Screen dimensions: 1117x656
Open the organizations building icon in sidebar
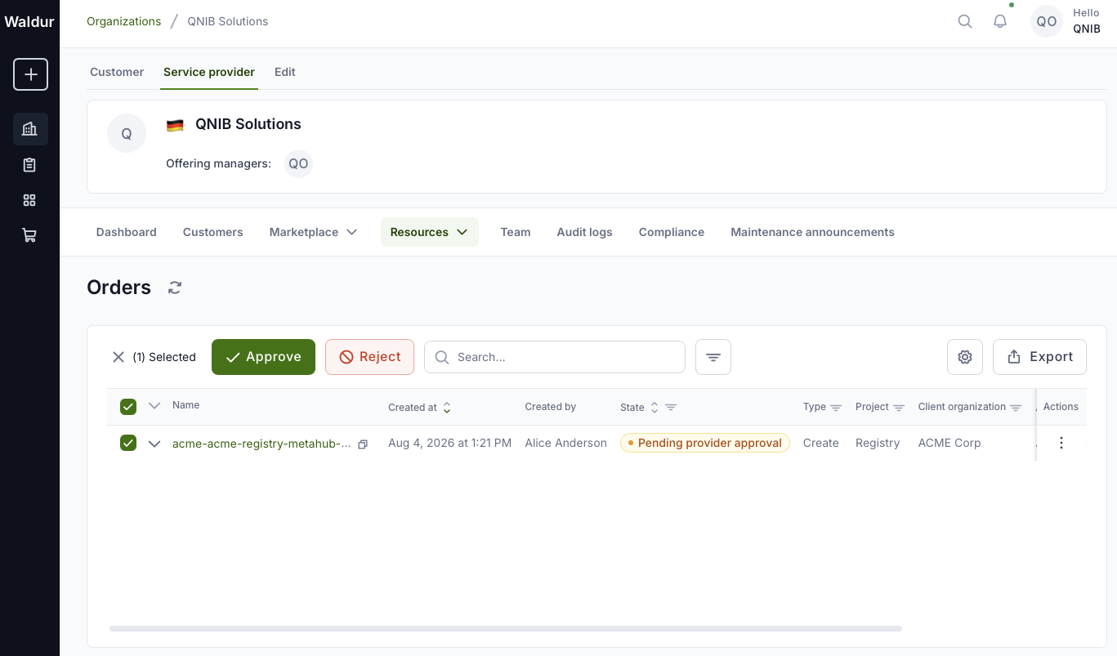[30, 129]
